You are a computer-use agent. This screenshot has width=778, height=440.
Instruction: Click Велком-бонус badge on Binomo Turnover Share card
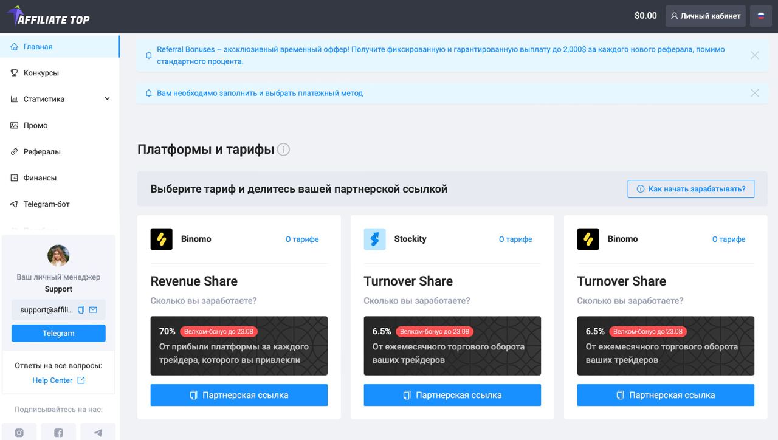648,332
